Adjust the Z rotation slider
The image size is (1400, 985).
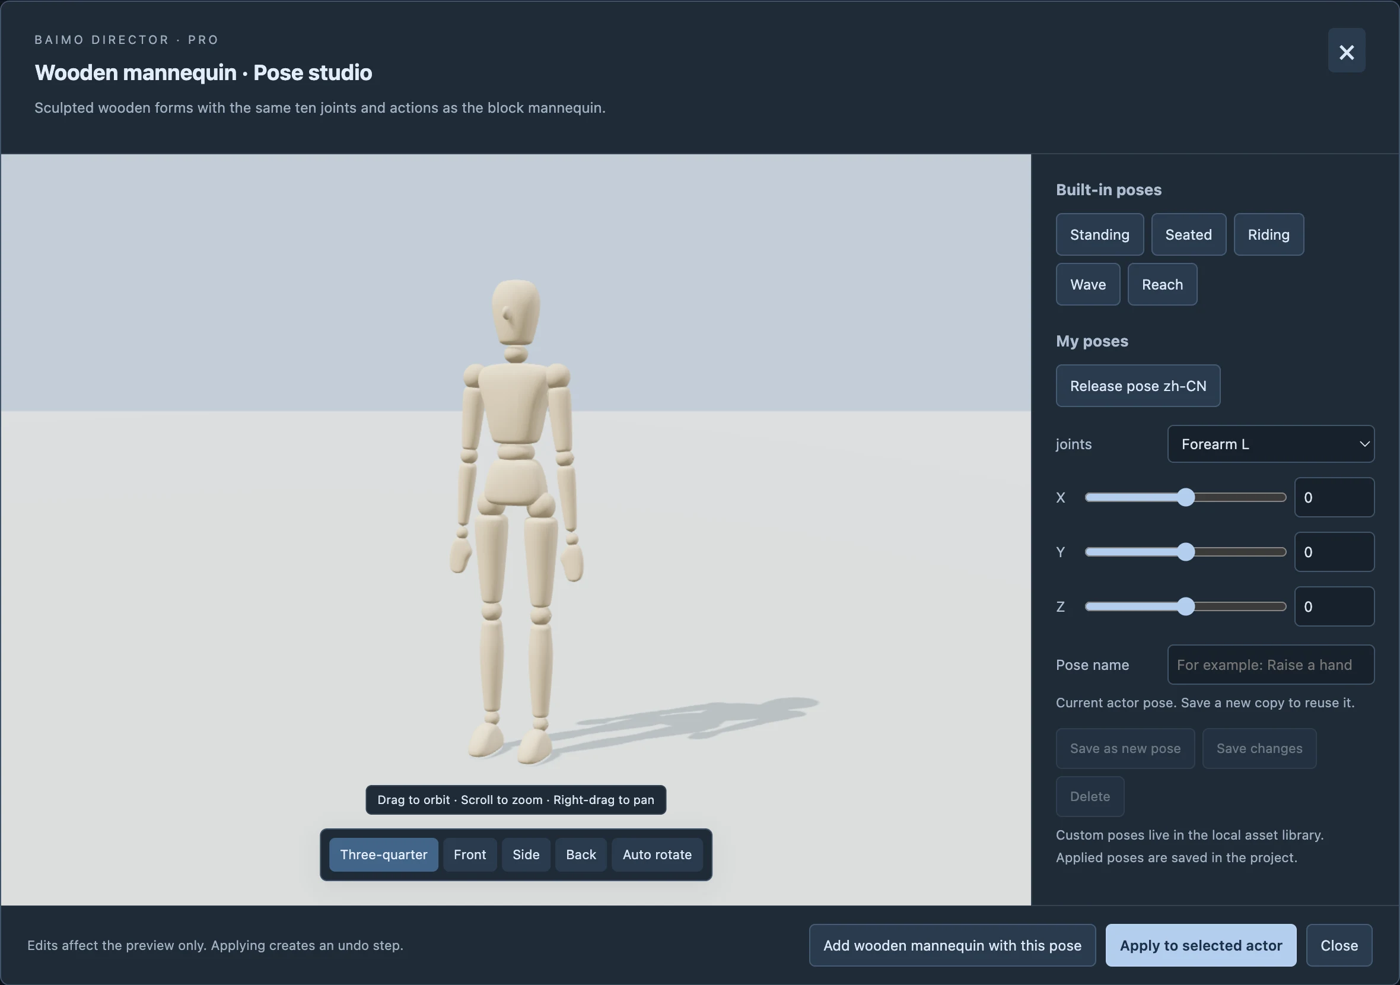point(1185,606)
